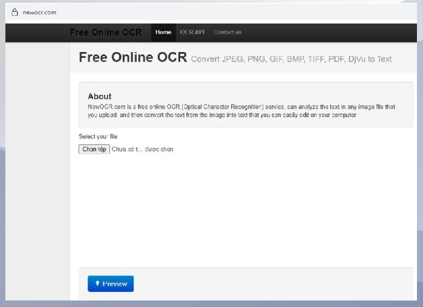423x307 pixels.
Task: Click the Convert JPEG, PNG, GIF subtitle text
Action: click(x=291, y=59)
